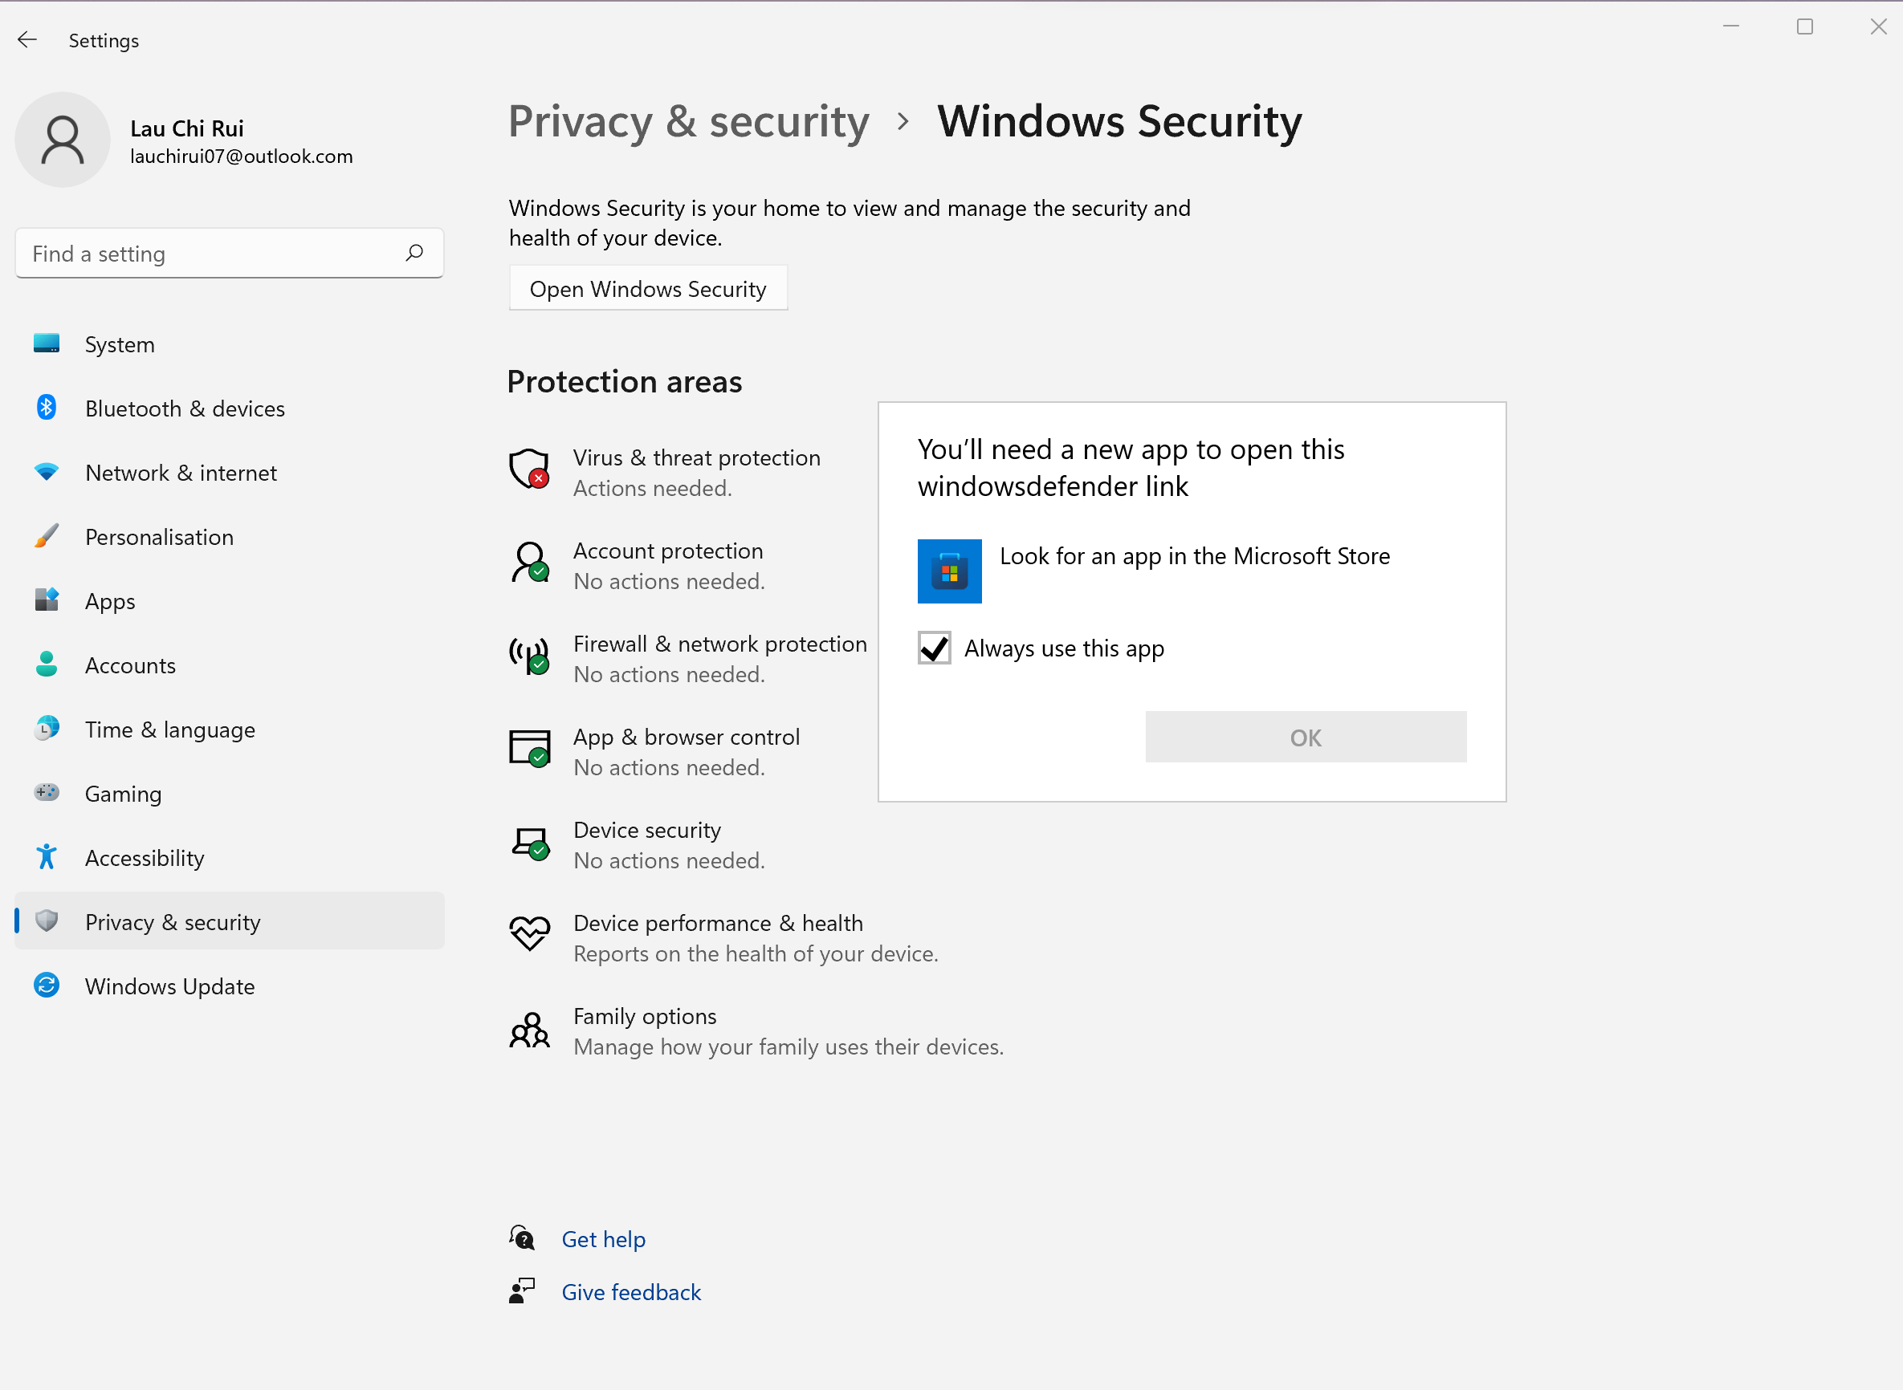1903x1390 pixels.
Task: Click the Give feedback link
Action: point(631,1292)
